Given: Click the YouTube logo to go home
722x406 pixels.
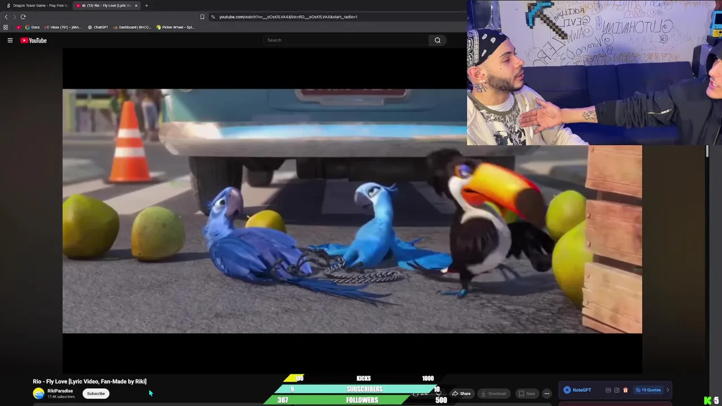Looking at the screenshot, I should (34, 40).
